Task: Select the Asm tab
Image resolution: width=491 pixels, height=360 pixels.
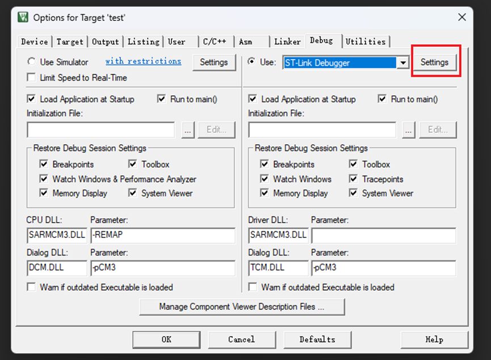Action: (253, 41)
